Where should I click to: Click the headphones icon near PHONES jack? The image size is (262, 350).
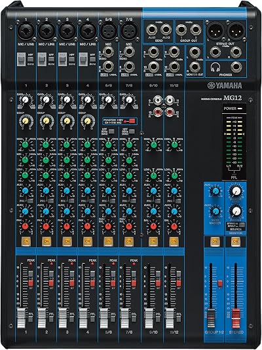pyautogui.click(x=215, y=67)
